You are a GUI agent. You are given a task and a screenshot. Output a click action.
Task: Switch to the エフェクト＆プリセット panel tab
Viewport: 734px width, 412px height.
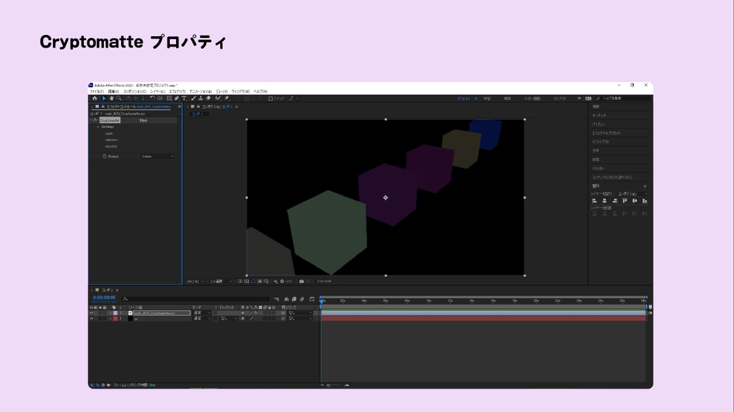(x=606, y=133)
